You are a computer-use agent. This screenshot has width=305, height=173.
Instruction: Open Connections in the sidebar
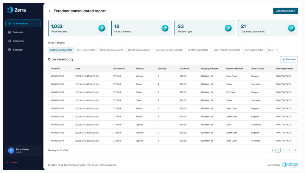point(23,23)
